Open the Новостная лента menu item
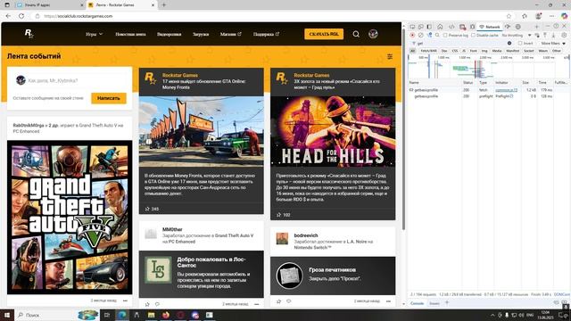 (130, 34)
